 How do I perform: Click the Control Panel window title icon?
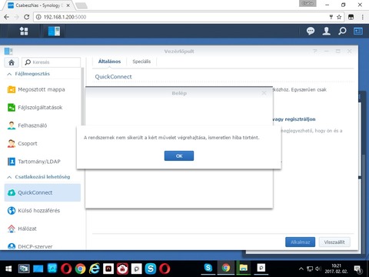(x=8, y=52)
